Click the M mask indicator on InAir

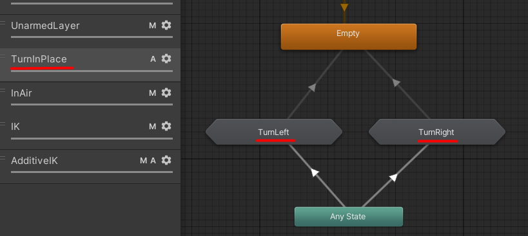[153, 93]
